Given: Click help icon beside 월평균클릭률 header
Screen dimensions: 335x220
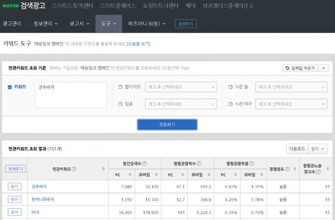Looking at the screenshot, I should (252, 163).
